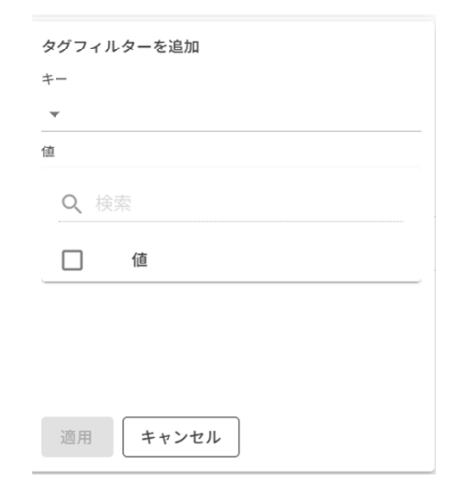Toggle the checkbox in the values table header
The image size is (450, 495).
[72, 260]
